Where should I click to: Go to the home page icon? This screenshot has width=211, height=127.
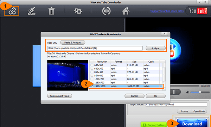(126, 11)
